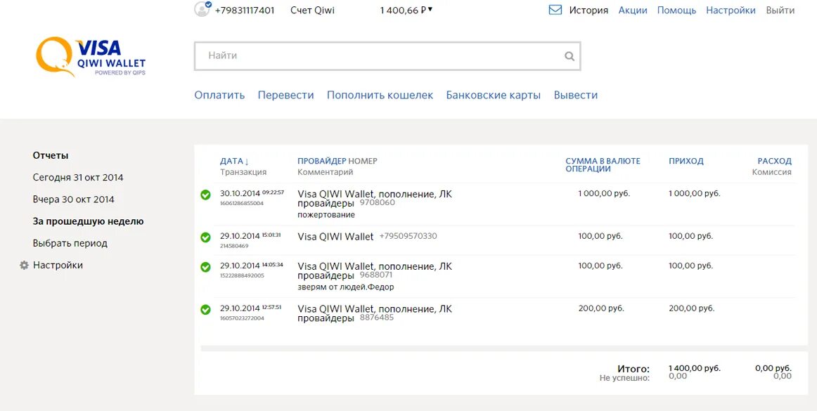
Task: Click phone number +79831117401 in header
Action: (x=245, y=11)
